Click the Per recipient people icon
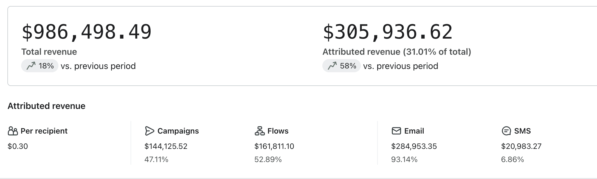Screen dimensions: 597x179 pos(13,131)
